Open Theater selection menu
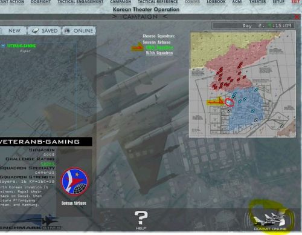 tap(257, 2)
